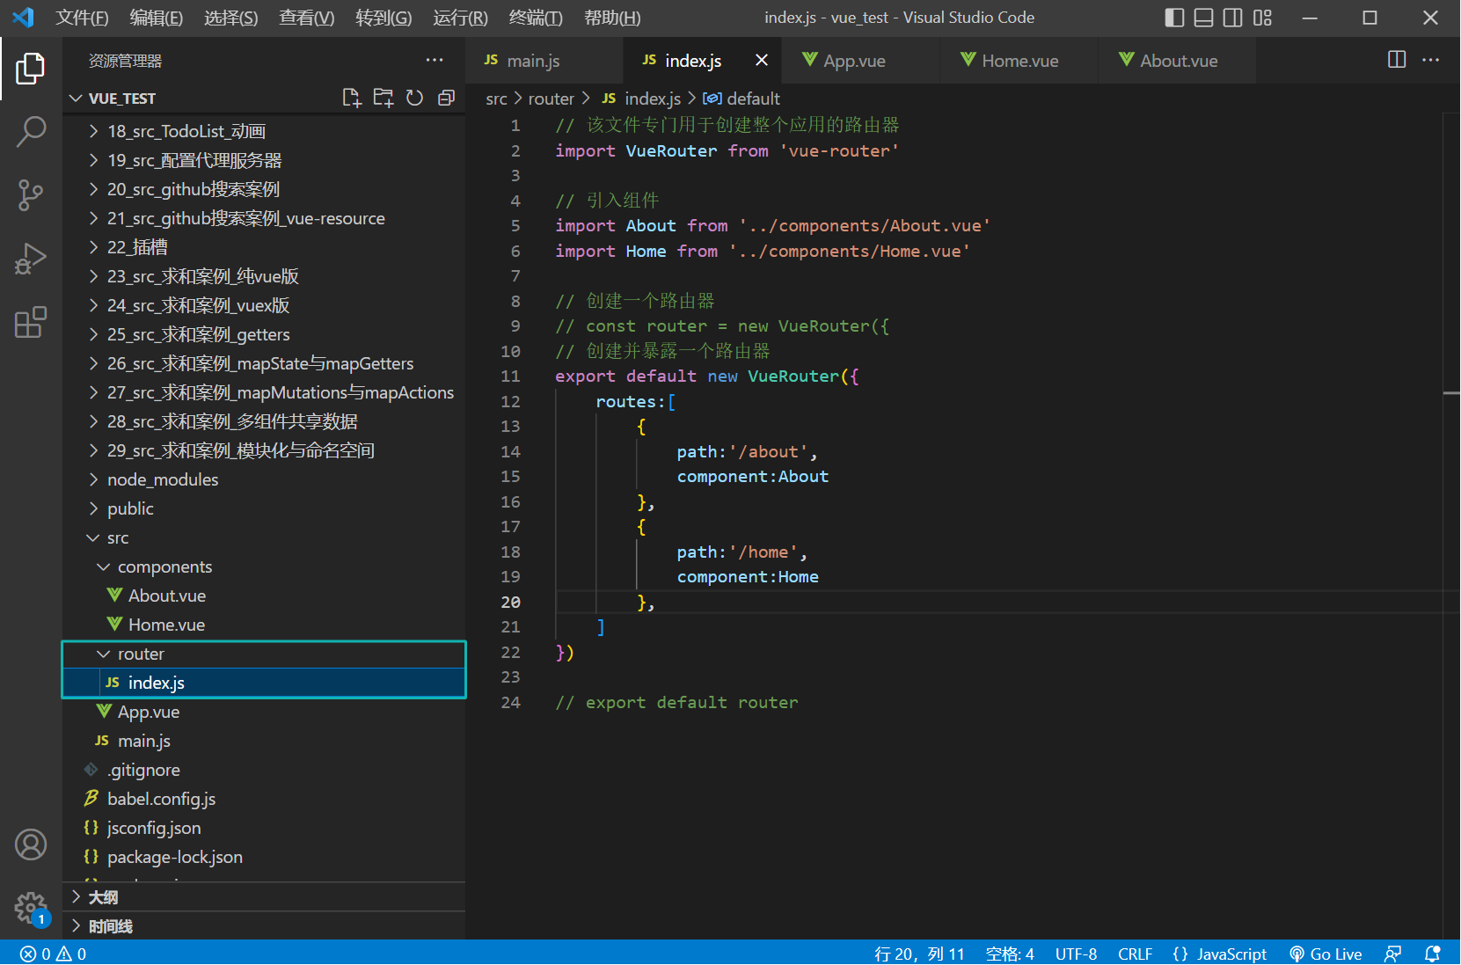Refresh the explorer file tree
Screen dimensions: 1461x965
point(415,98)
